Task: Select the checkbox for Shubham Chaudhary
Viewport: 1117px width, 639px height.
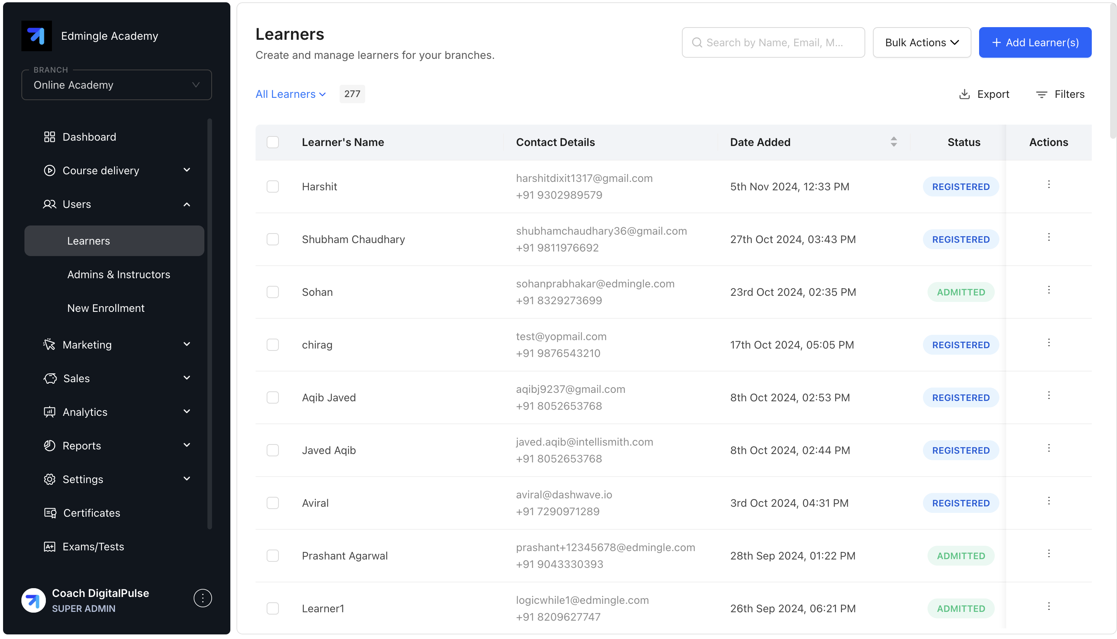Action: (x=273, y=239)
